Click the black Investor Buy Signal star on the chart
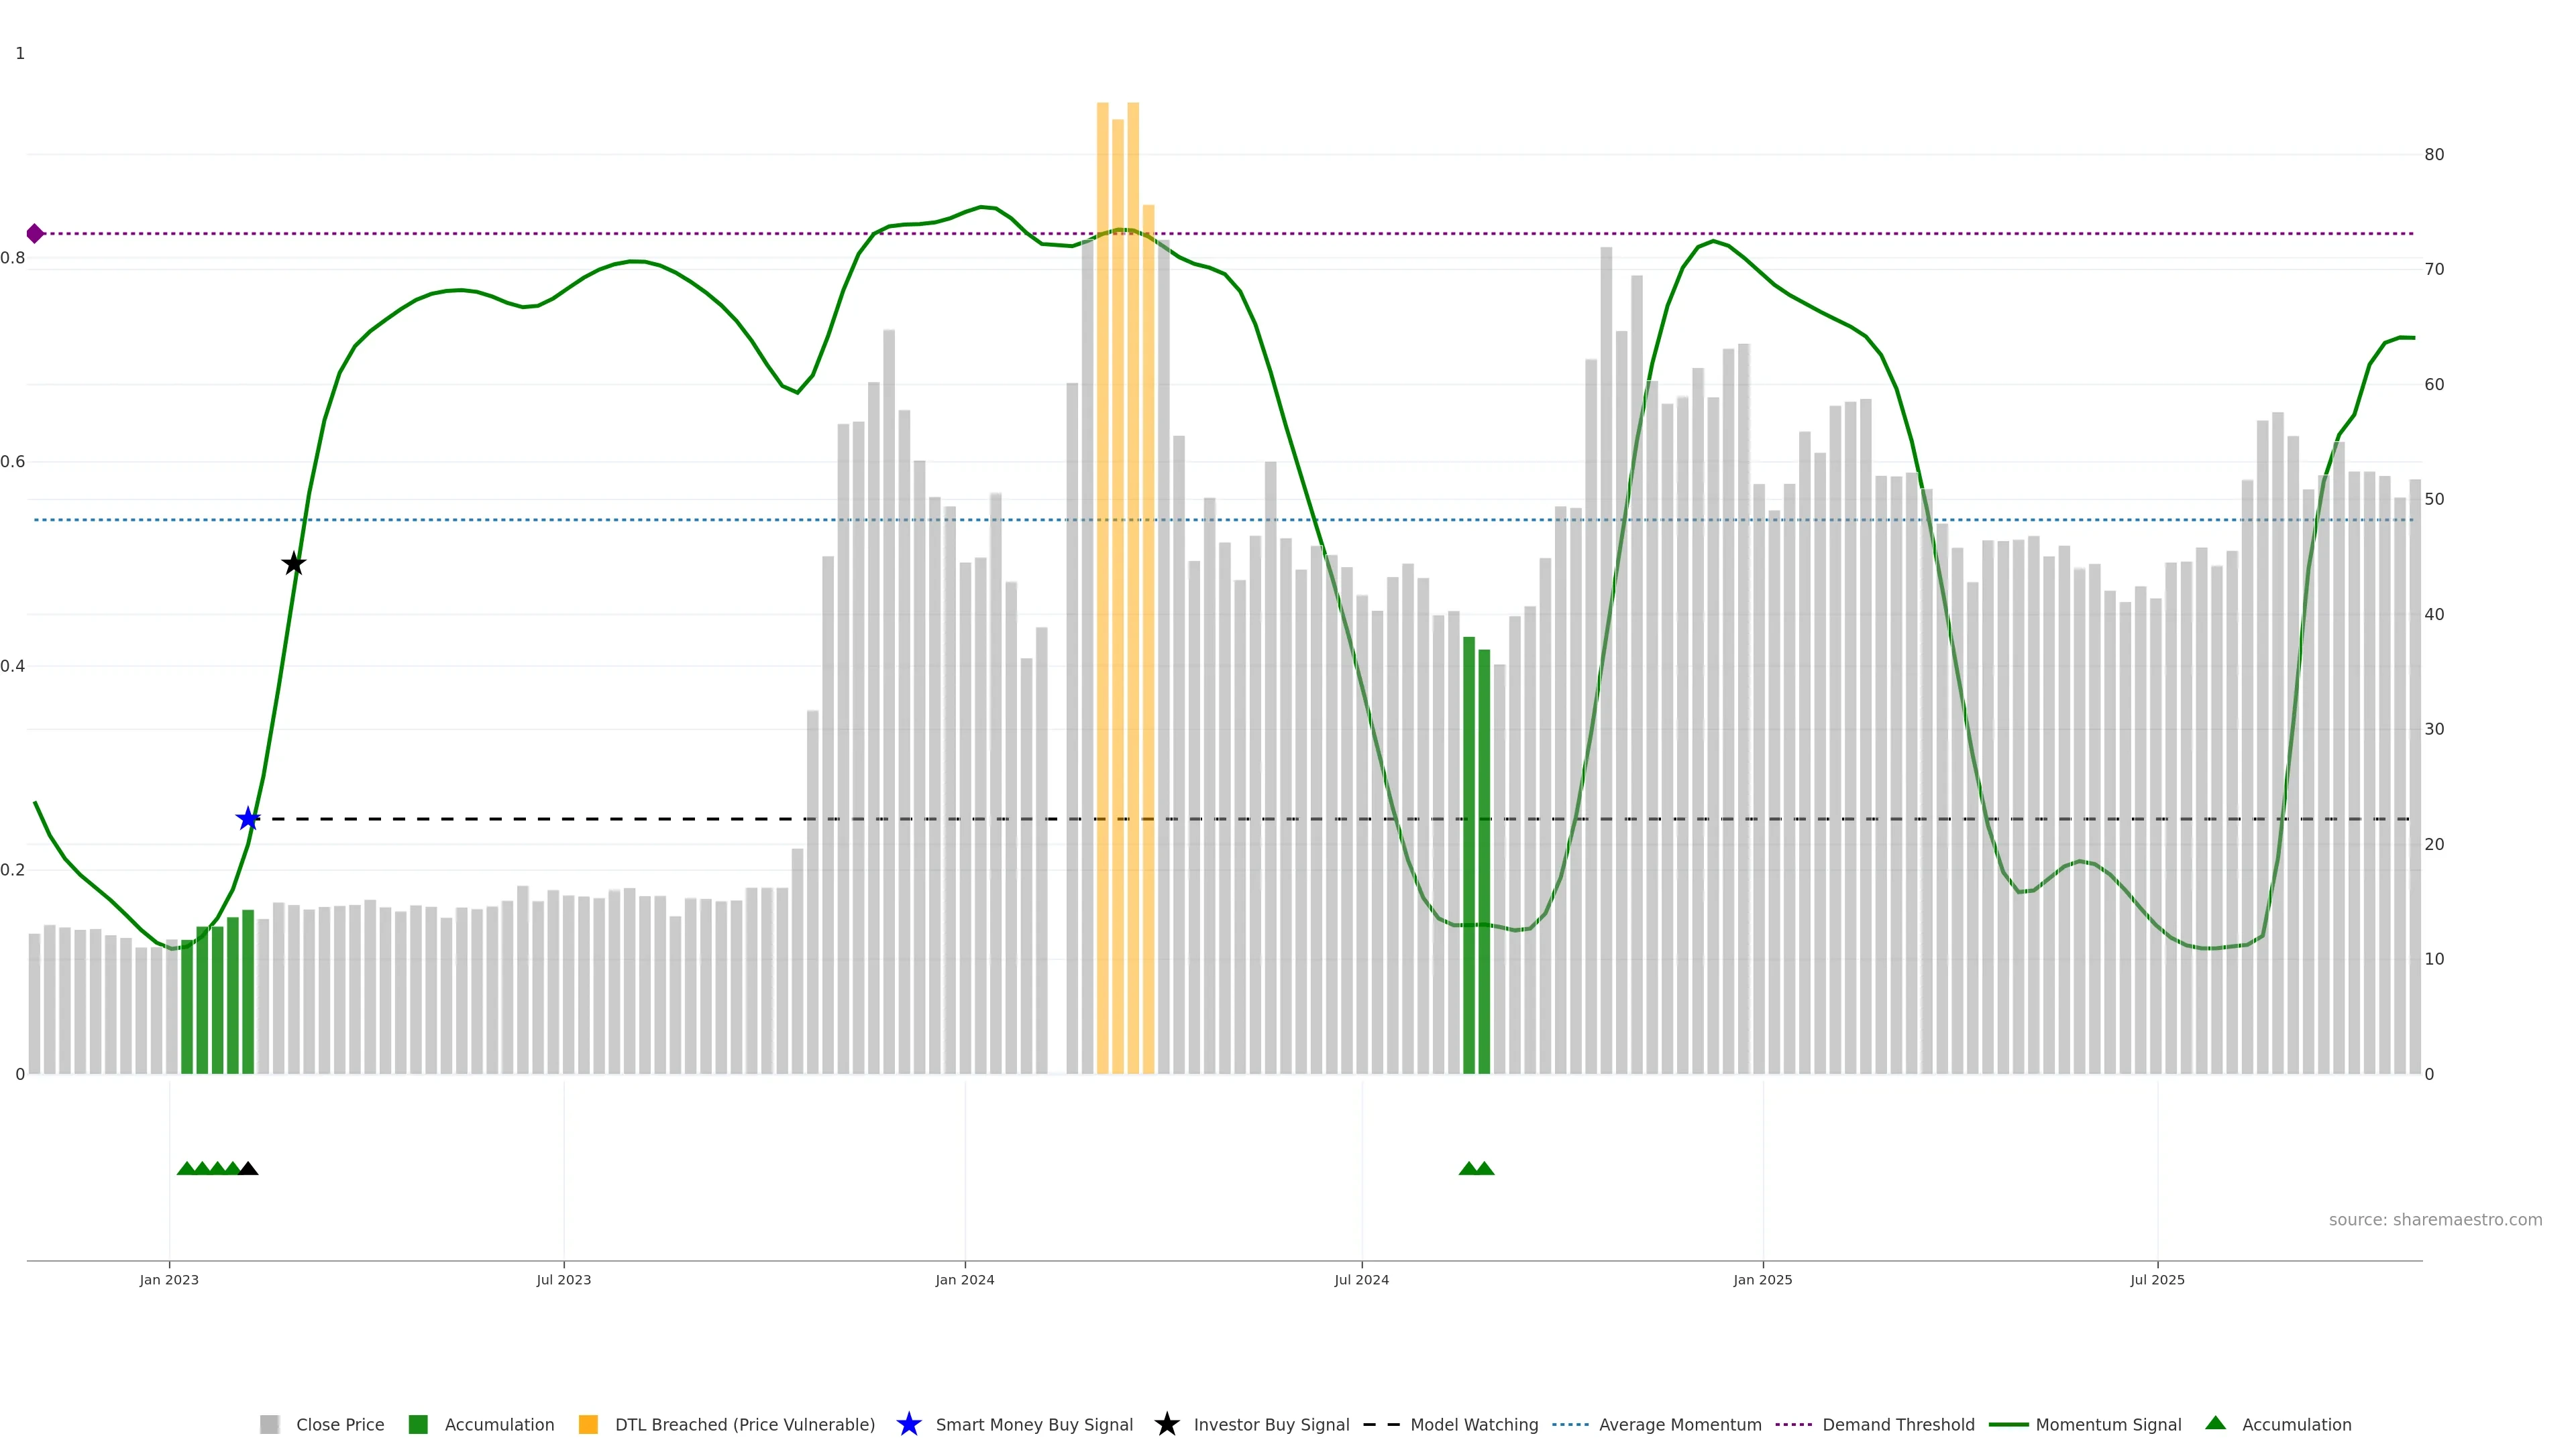This screenshot has height=1448, width=2576. click(x=293, y=564)
